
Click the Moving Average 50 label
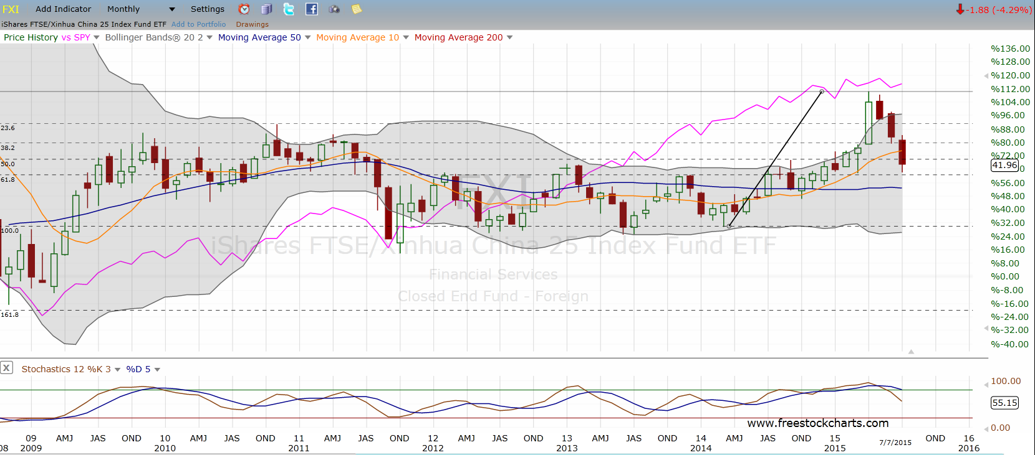click(x=259, y=37)
